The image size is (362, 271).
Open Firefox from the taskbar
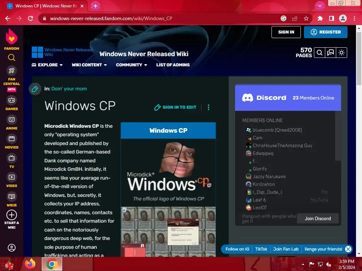click(x=30, y=264)
